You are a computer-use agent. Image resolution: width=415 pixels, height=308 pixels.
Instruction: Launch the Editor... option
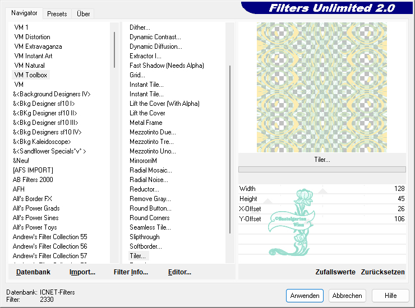(x=179, y=272)
